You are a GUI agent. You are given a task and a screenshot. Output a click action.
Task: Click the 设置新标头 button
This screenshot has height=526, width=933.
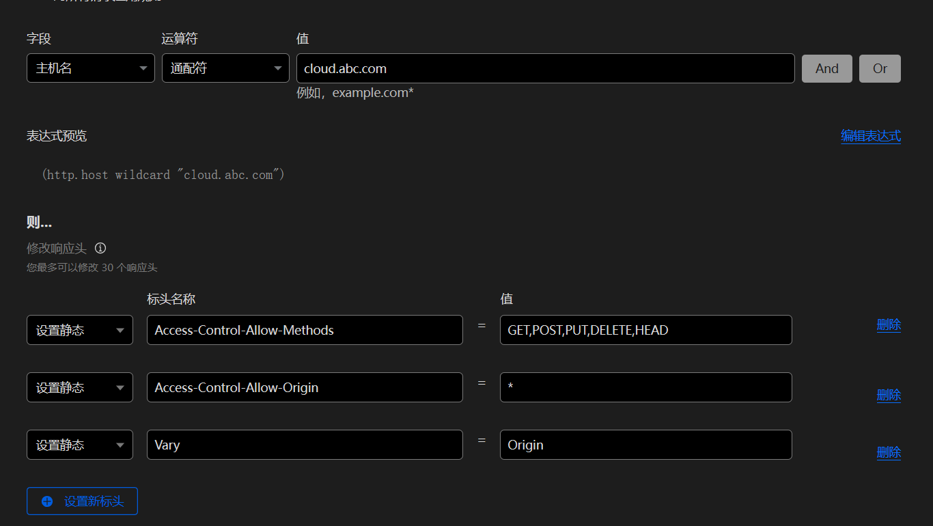(82, 501)
